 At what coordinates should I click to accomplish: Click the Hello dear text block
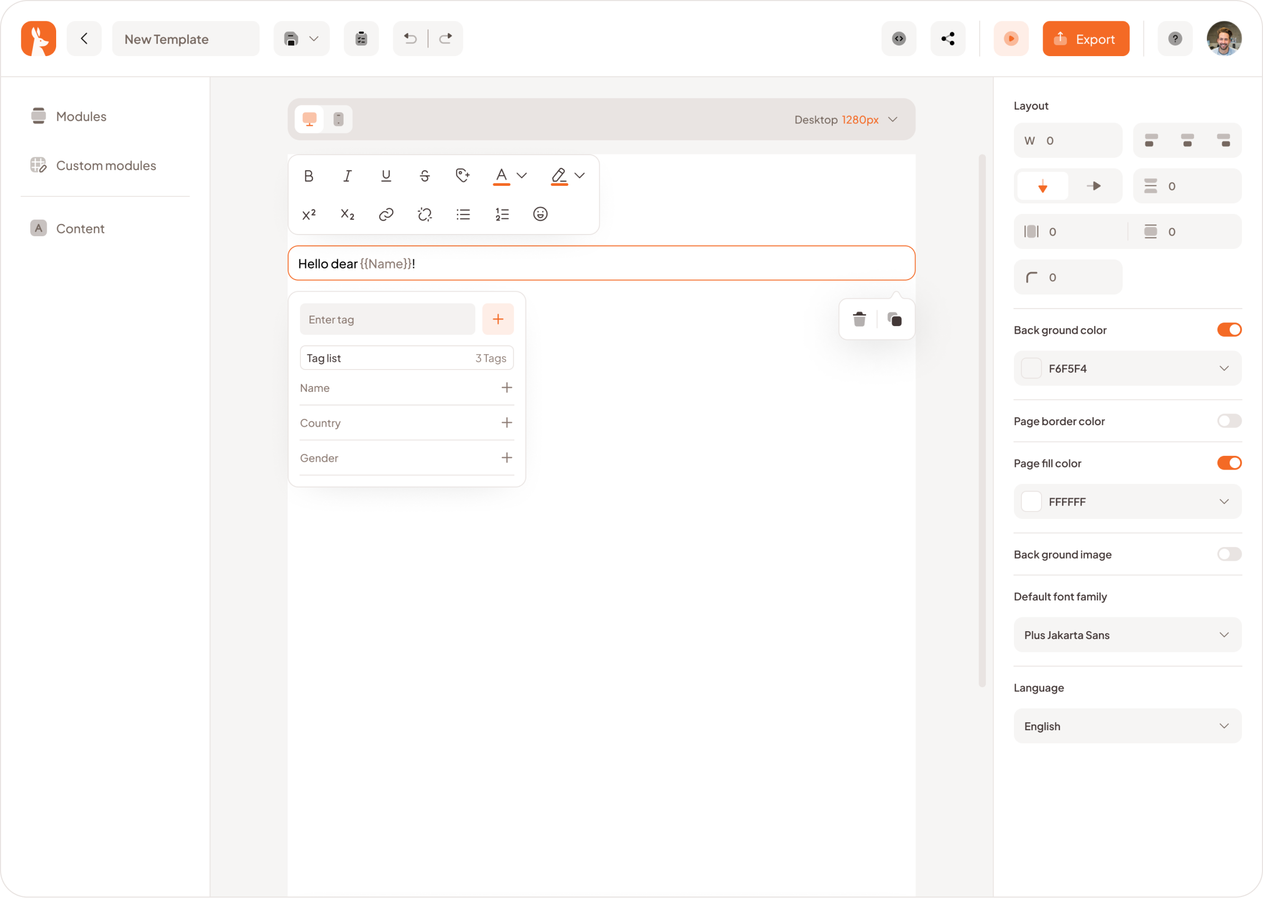point(601,263)
